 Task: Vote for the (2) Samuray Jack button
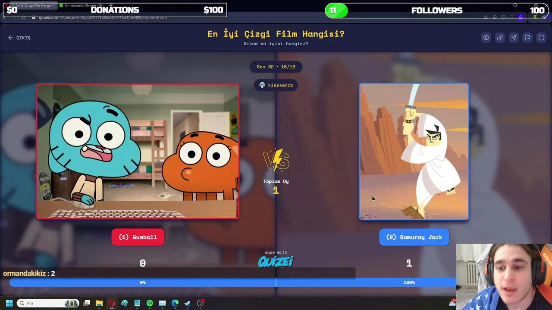(414, 237)
